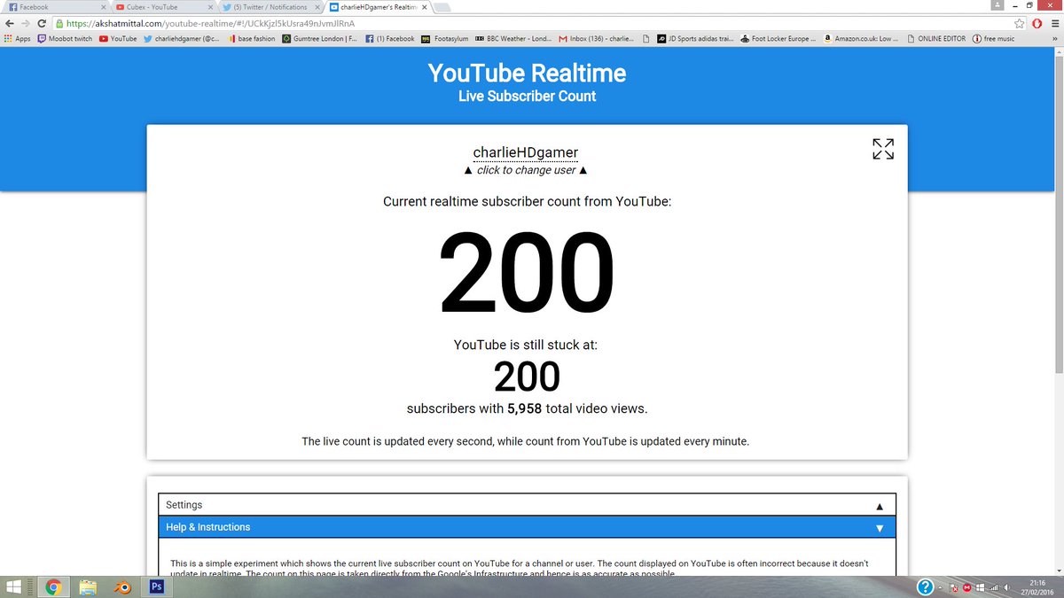The width and height of the screenshot is (1064, 598).
Task: Click the network signal icon in system tray
Action: click(x=993, y=587)
